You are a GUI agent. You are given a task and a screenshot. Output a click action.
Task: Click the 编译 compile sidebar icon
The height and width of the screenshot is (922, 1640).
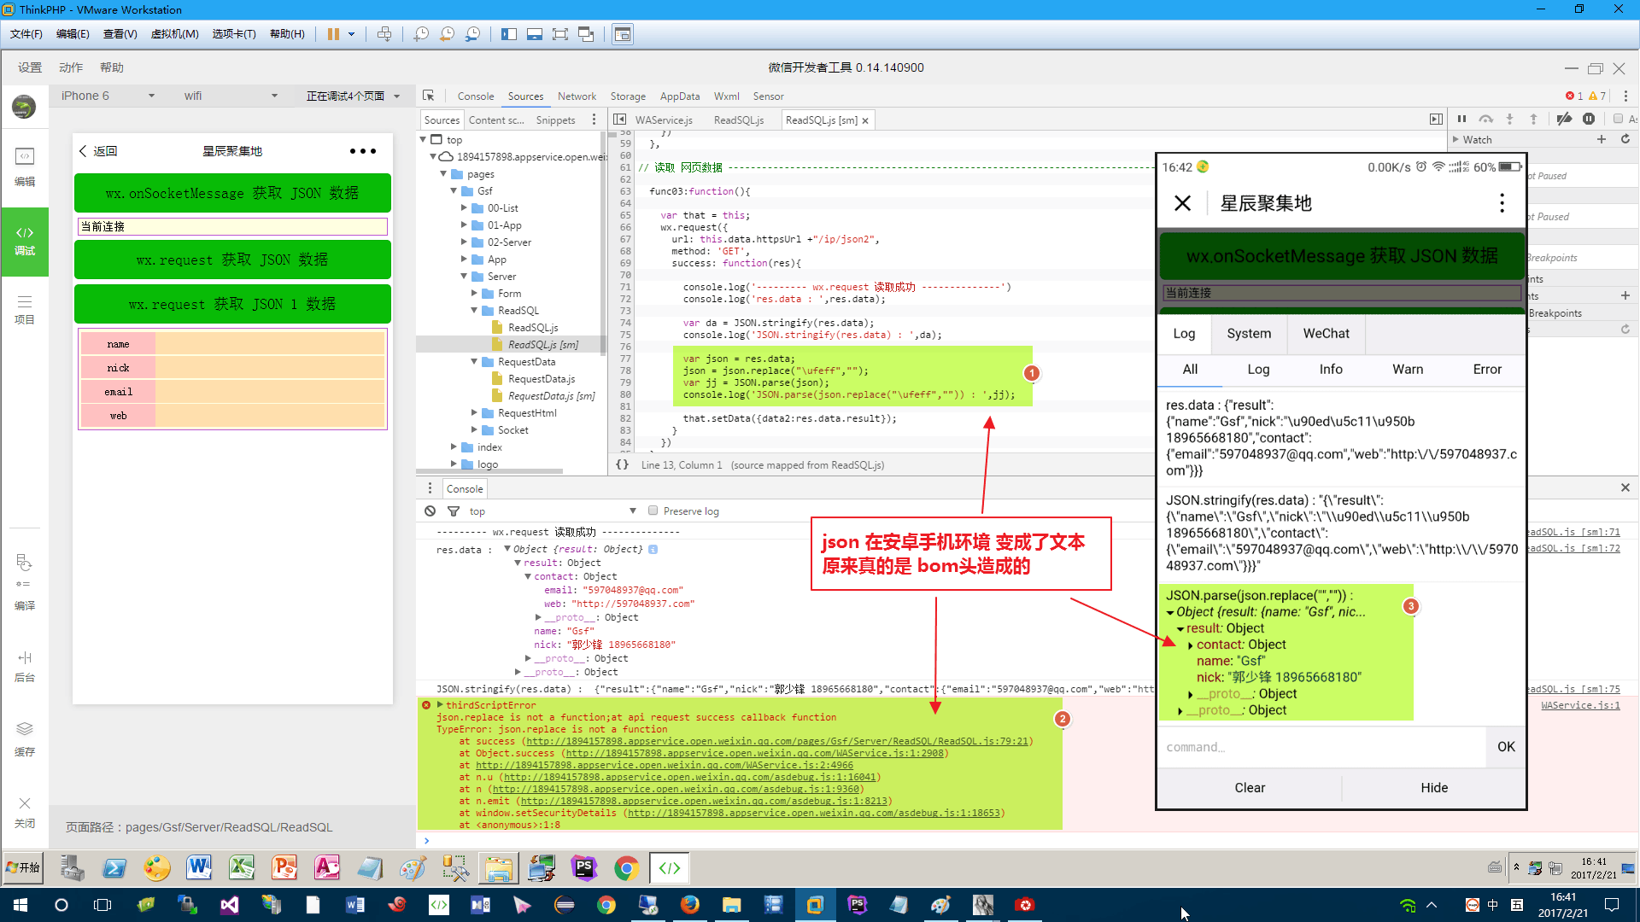coord(25,581)
